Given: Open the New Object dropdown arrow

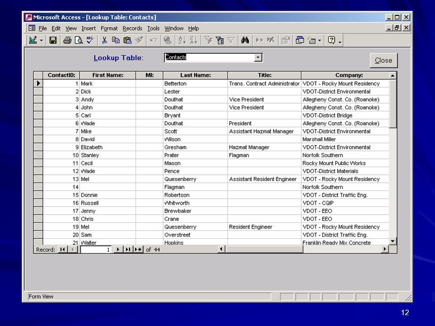Looking at the screenshot, I should coord(319,40).
